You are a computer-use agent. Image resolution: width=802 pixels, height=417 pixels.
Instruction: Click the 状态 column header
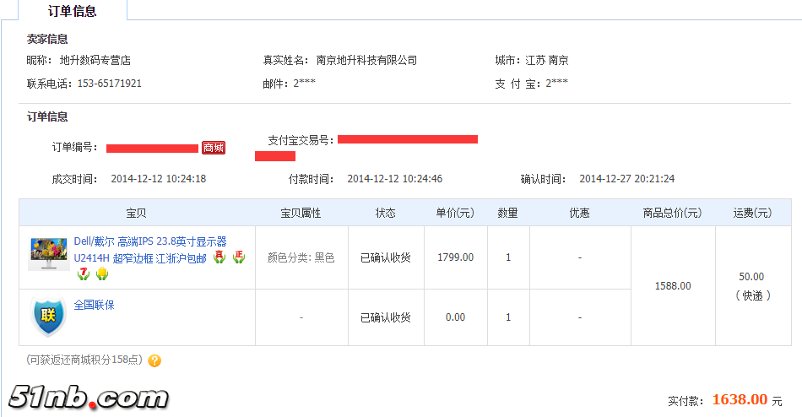pyautogui.click(x=385, y=213)
